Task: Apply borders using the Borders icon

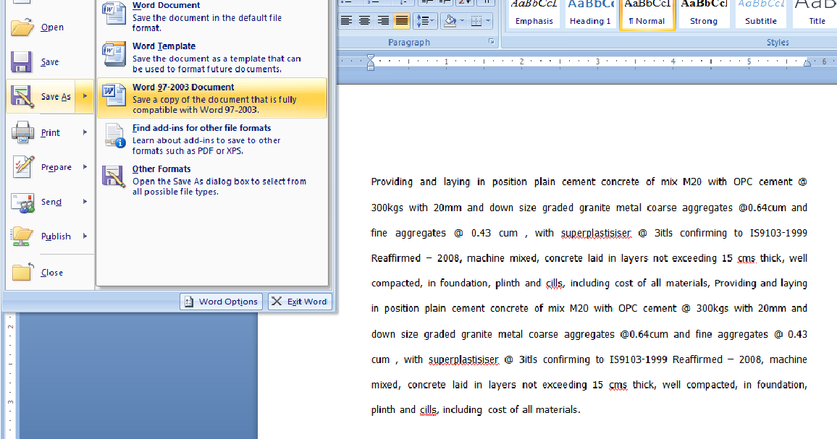Action: (x=476, y=21)
